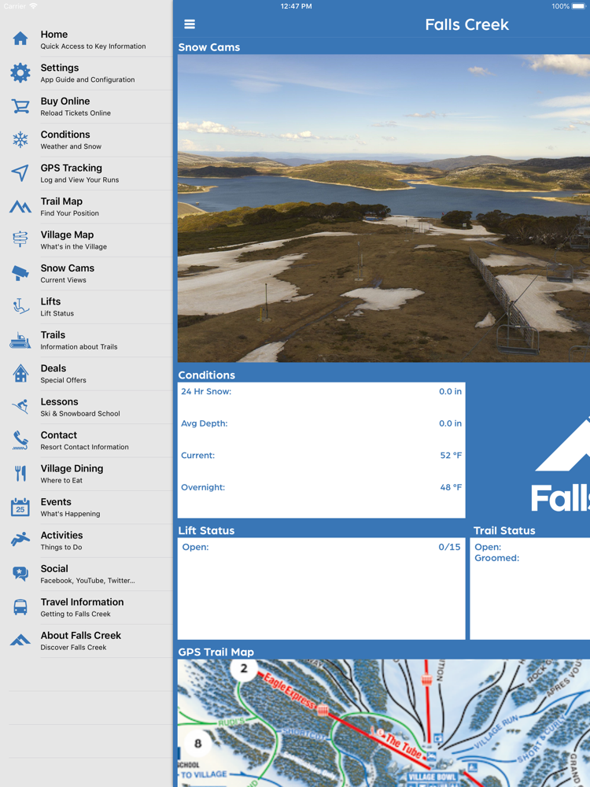
Task: Tap the Lift Status section heading
Action: (206, 530)
